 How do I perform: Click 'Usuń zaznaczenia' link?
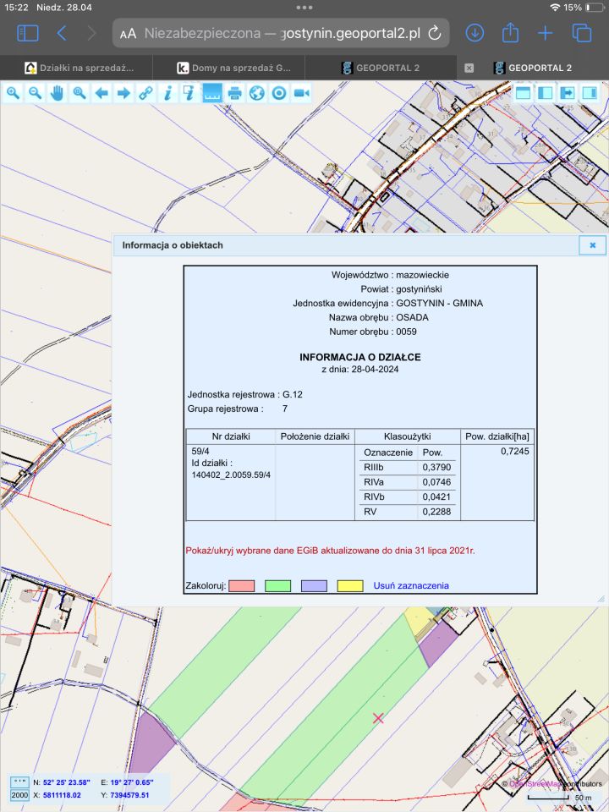tap(411, 585)
